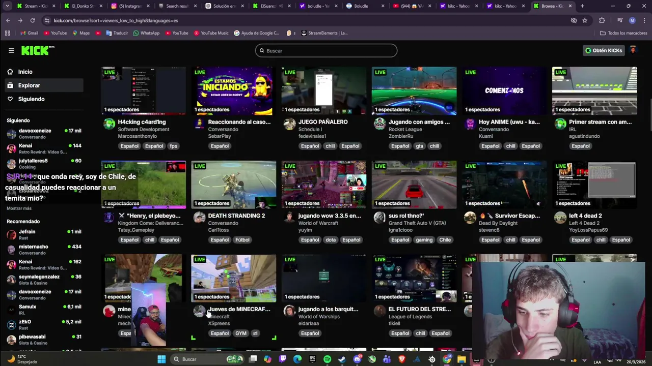
Task: Click the Siguiendo heart icon in sidebar
Action: (10, 99)
